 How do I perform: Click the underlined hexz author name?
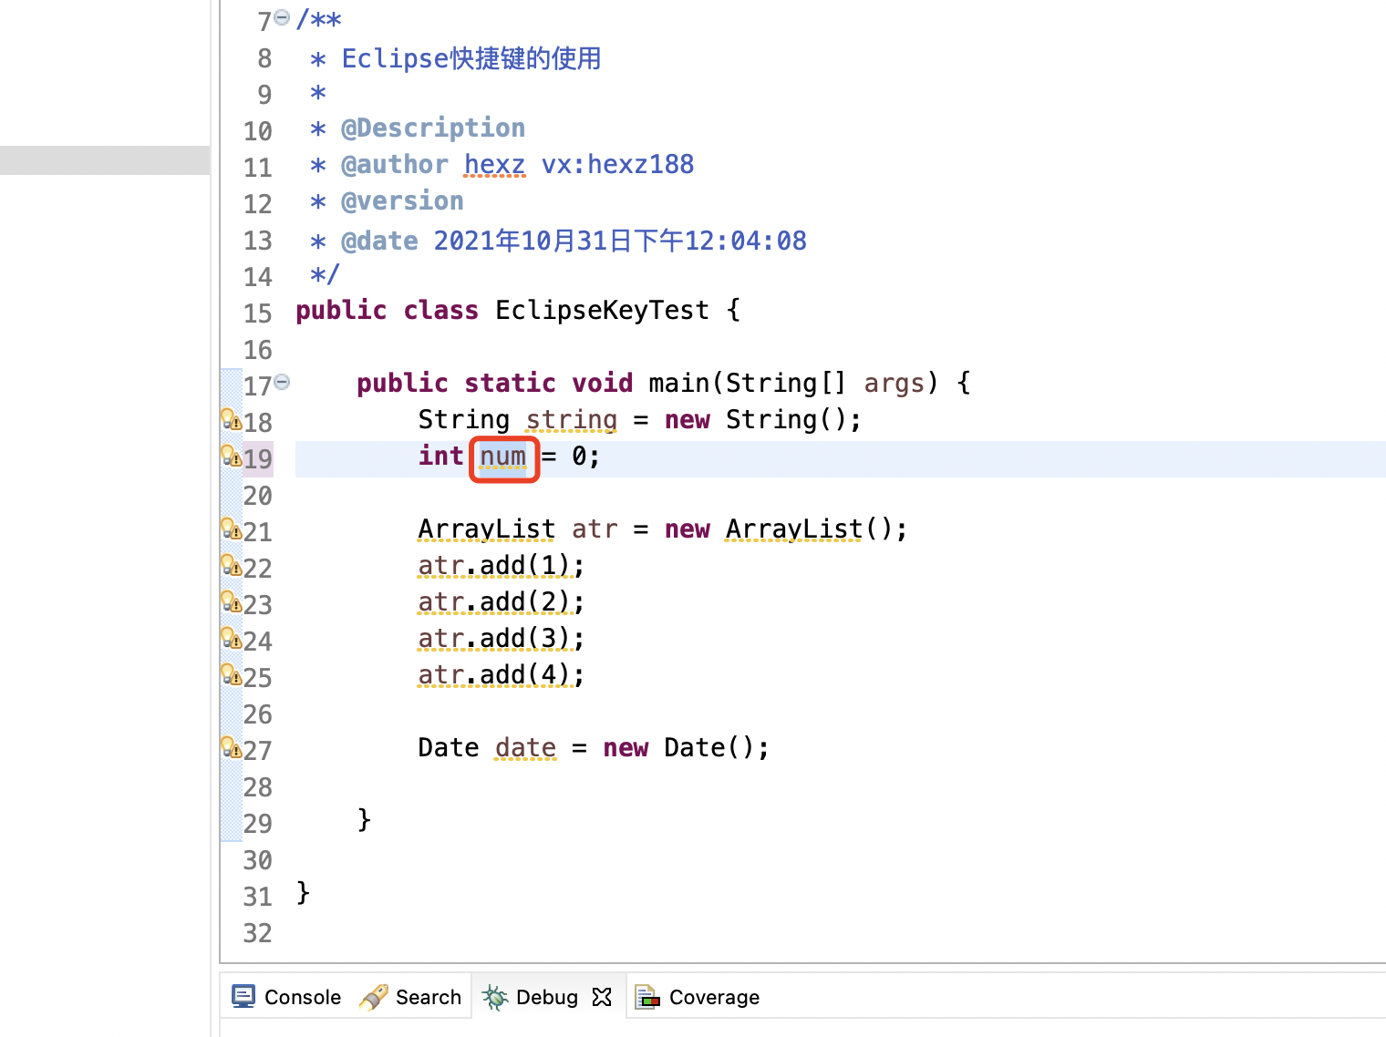(x=494, y=165)
